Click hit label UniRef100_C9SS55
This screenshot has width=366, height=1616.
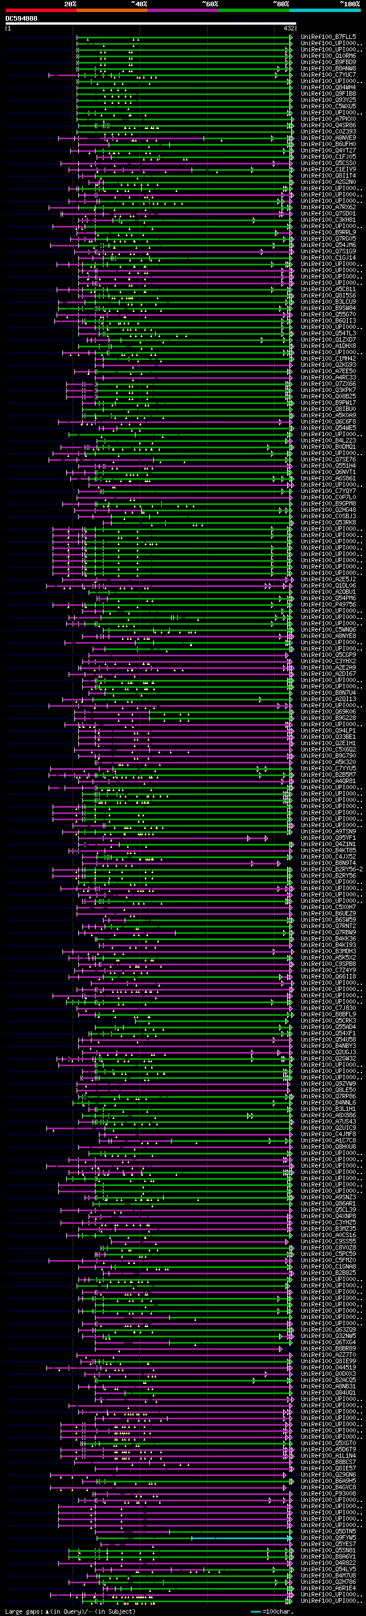(328, 1241)
